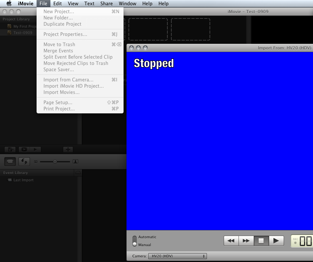Close the Import From HV20 window
313x262 pixels.
131,48
